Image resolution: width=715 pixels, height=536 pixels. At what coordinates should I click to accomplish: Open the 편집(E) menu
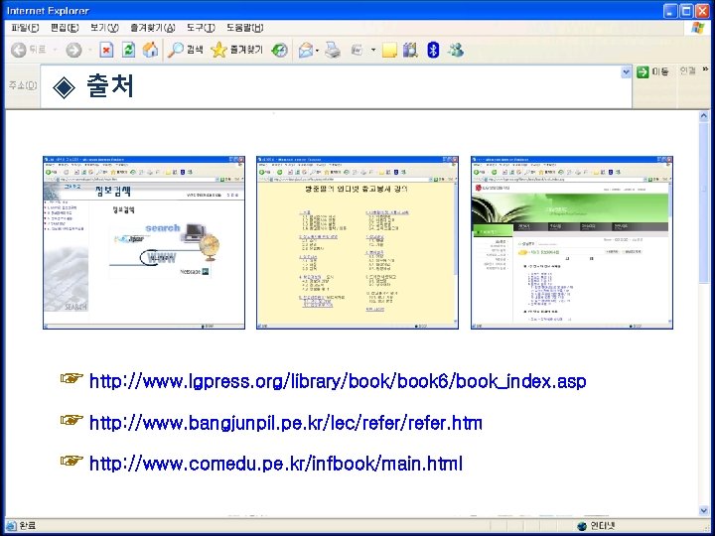tap(65, 28)
